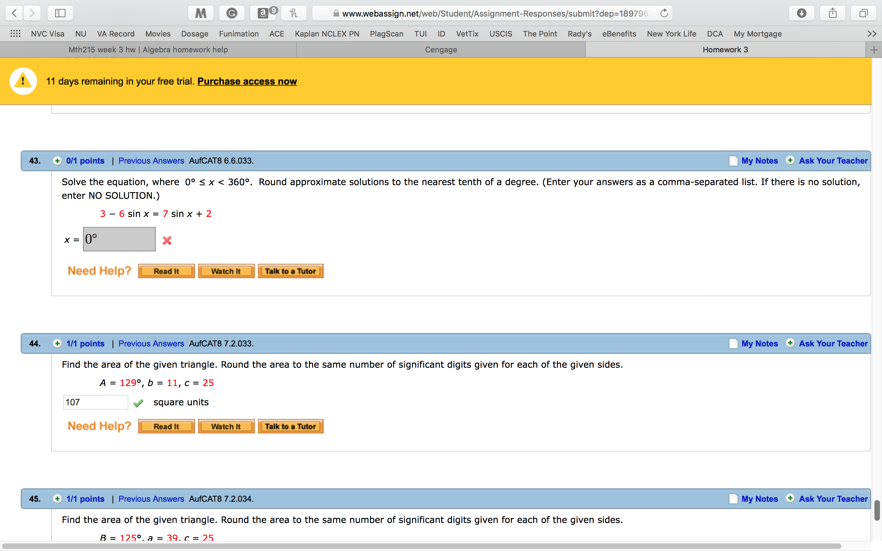Click Watch It for question 43
This screenshot has height=551, width=882.
[x=226, y=271]
